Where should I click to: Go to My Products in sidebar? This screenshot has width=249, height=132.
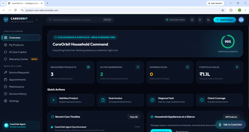coord(21,45)
